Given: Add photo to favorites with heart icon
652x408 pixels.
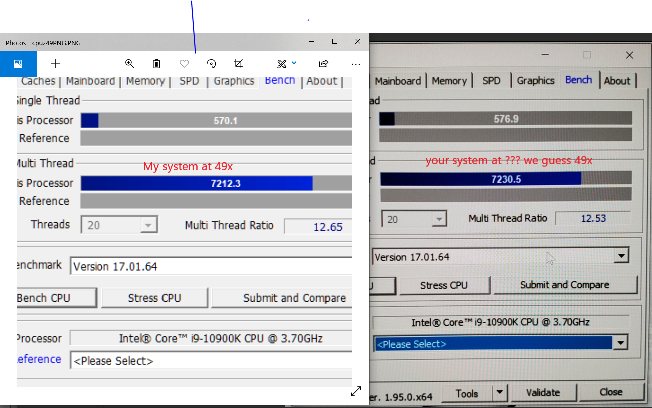Looking at the screenshot, I should 184,64.
